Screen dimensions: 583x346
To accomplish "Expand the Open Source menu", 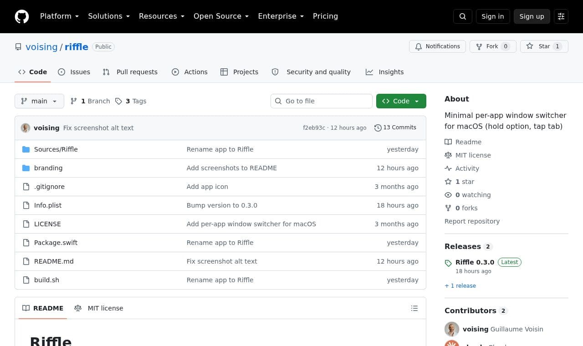I will (x=221, y=16).
